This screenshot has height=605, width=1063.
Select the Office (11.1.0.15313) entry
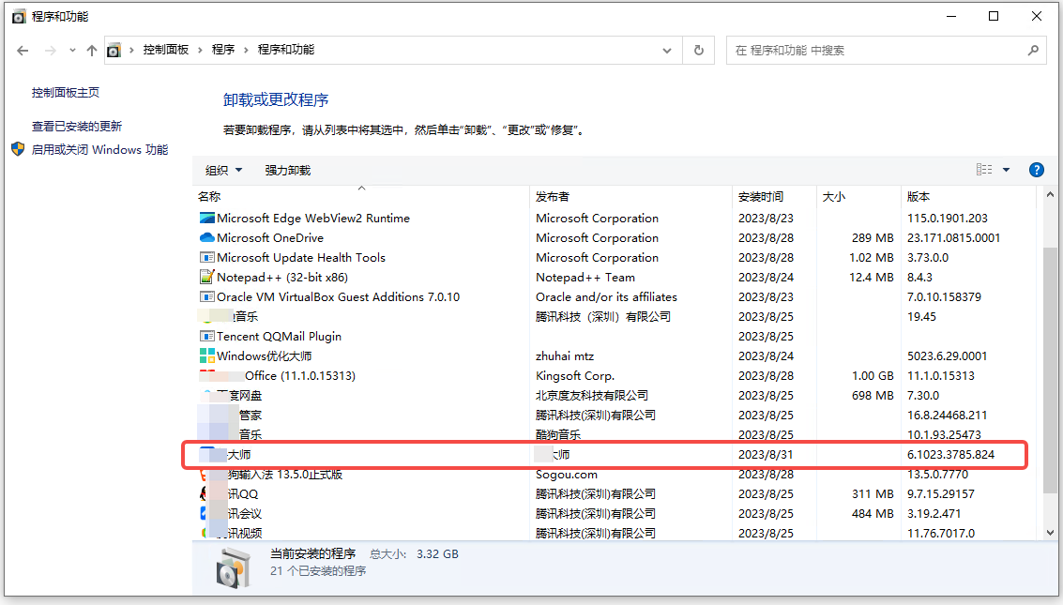click(x=299, y=375)
